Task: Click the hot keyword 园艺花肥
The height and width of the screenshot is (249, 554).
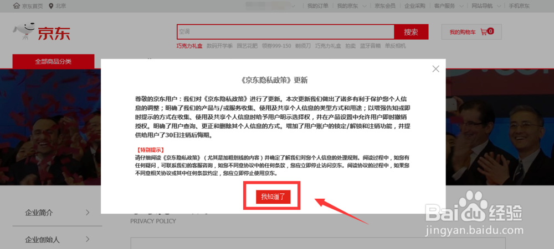Action: pos(247,46)
